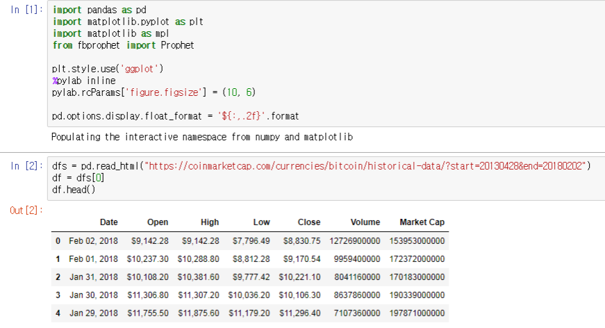Click the pd.options.display.float_format line
The image size is (605, 328).
click(x=175, y=115)
